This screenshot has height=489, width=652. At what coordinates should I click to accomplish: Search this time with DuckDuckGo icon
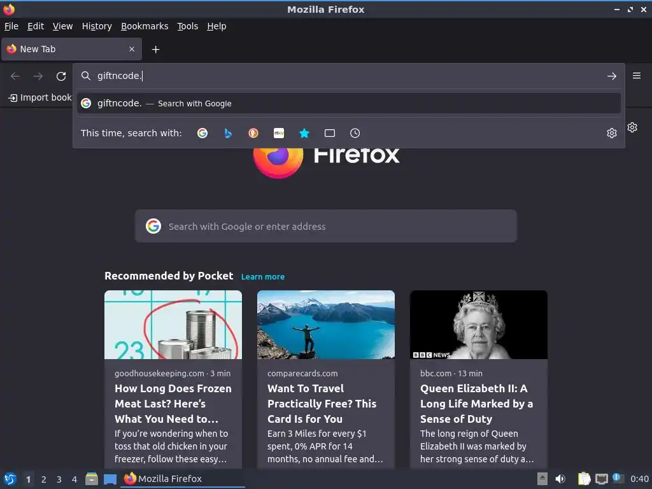pyautogui.click(x=253, y=133)
